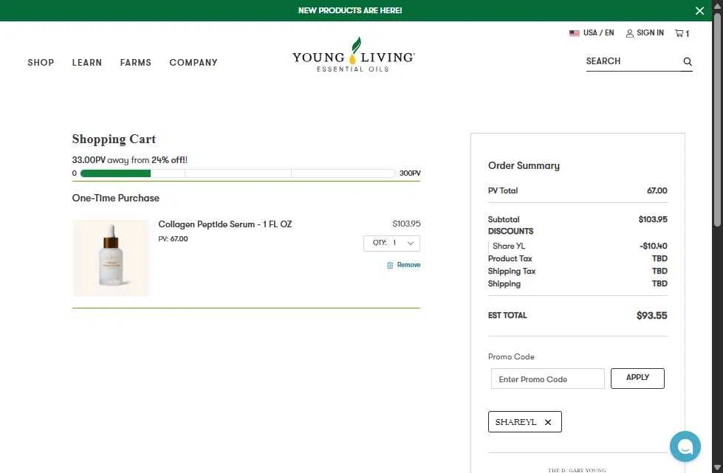Select the item 'PV: 67.00' text
This screenshot has width=723, height=473.
pos(173,238)
